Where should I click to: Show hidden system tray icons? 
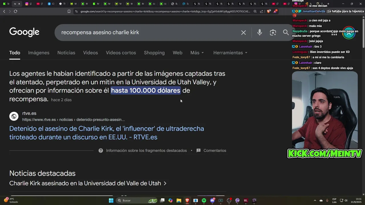point(315,200)
